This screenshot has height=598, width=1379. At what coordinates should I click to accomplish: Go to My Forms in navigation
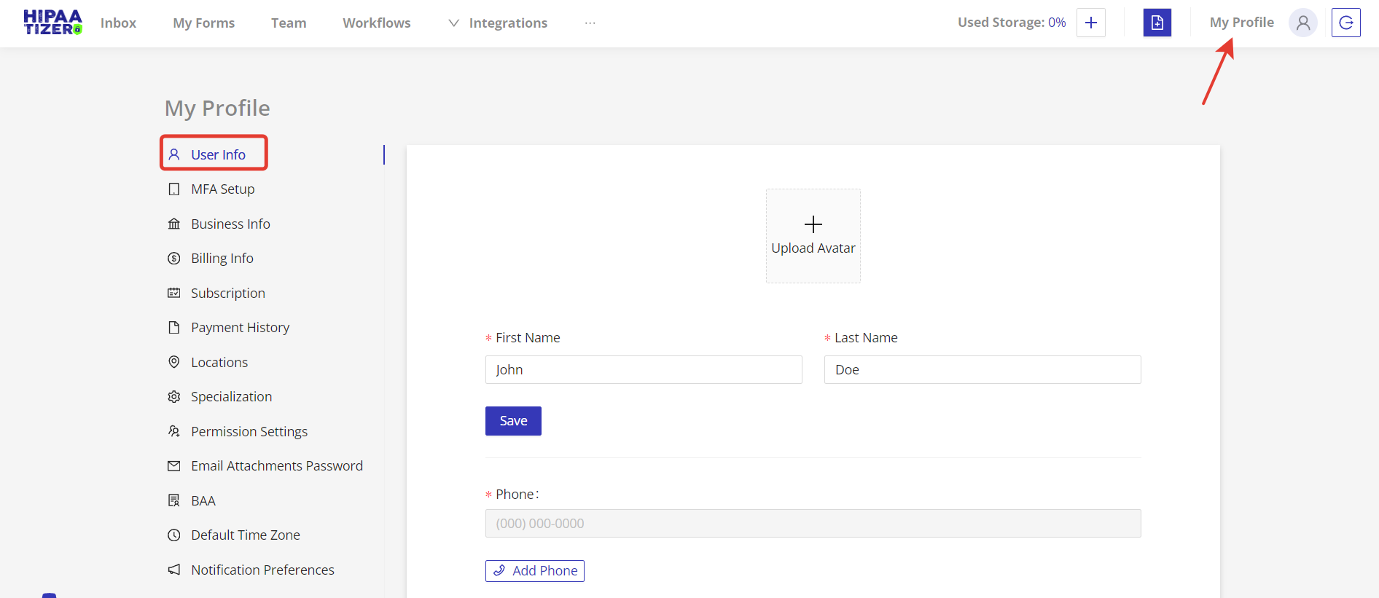tap(203, 23)
